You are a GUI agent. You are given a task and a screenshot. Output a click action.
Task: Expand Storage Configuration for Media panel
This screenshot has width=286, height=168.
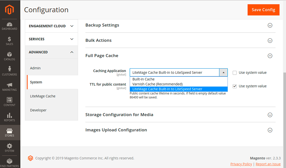click(180, 115)
